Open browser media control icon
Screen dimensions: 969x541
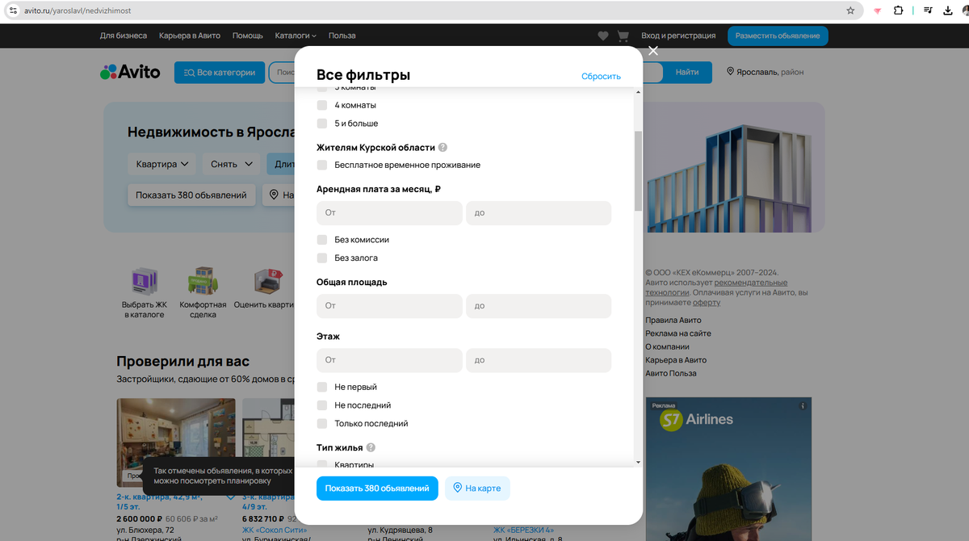coord(929,10)
